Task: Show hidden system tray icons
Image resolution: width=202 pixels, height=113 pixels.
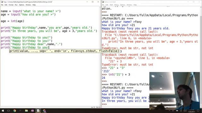Action: point(169,111)
